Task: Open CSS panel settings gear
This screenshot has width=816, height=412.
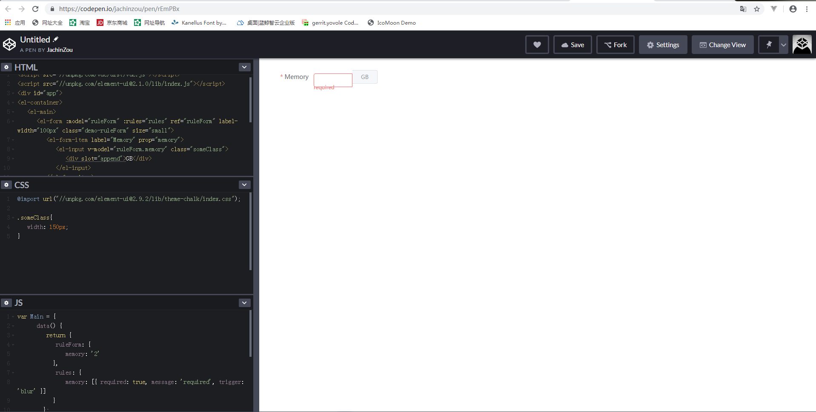Action: click(6, 185)
